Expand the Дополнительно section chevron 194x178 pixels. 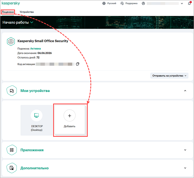[185, 168]
